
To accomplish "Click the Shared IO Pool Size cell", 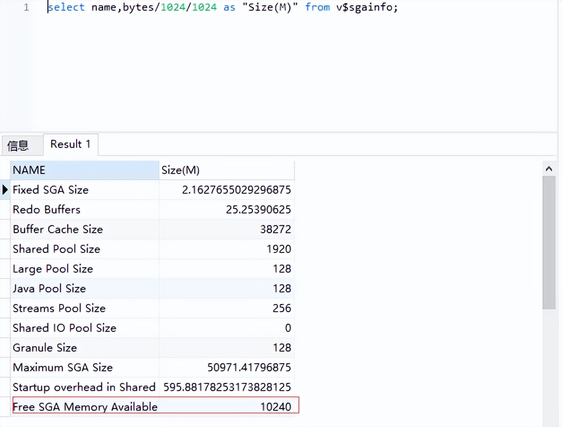I will click(84, 328).
